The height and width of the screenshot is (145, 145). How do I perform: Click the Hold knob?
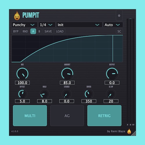[44, 94]
